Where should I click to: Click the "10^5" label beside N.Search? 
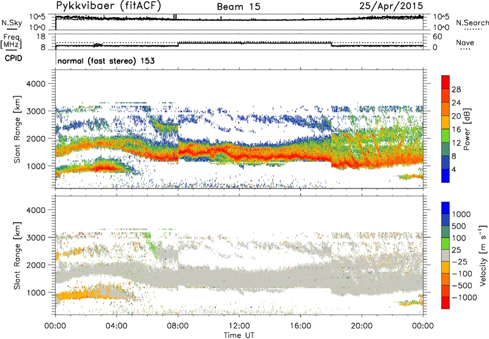(441, 17)
